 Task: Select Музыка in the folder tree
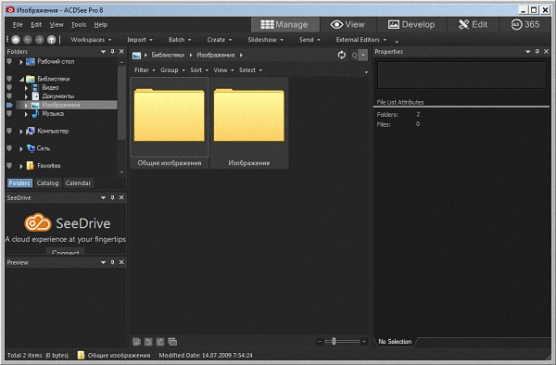pos(53,114)
